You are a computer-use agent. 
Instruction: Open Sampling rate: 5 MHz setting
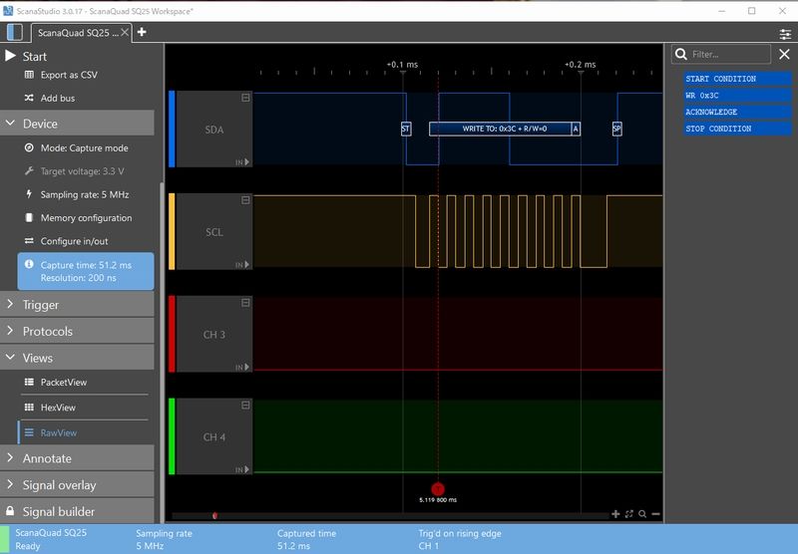tap(85, 194)
